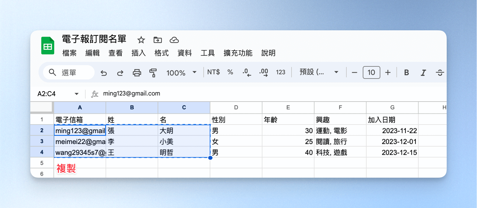
Task: Select cell wang29345s7@
Action: coord(80,152)
